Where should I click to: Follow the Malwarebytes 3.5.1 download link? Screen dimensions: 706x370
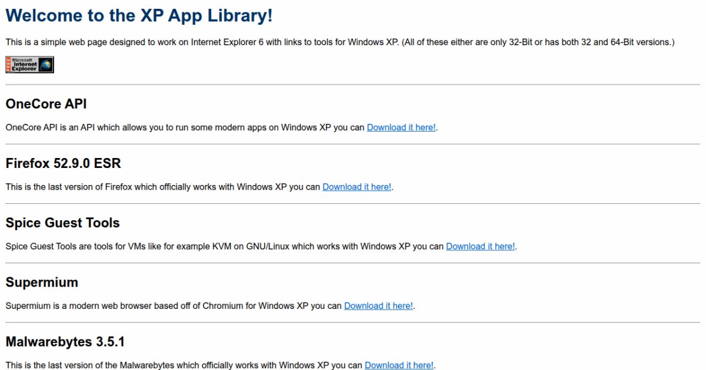pyautogui.click(x=399, y=365)
